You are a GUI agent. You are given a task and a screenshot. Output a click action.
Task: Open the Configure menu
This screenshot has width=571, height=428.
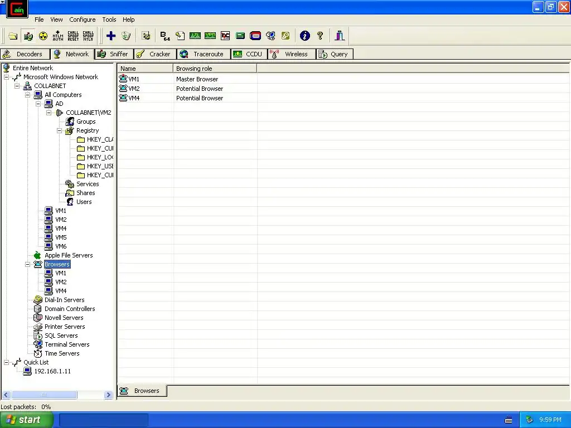tap(83, 20)
